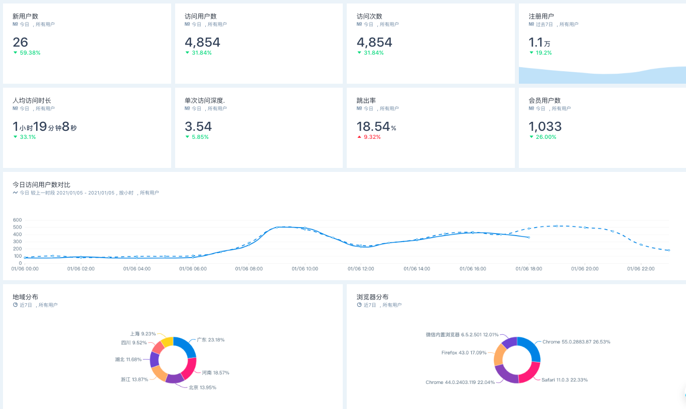The image size is (686, 409).
Task: Click the 今日访问用户数对比 chart title
Action: [42, 184]
